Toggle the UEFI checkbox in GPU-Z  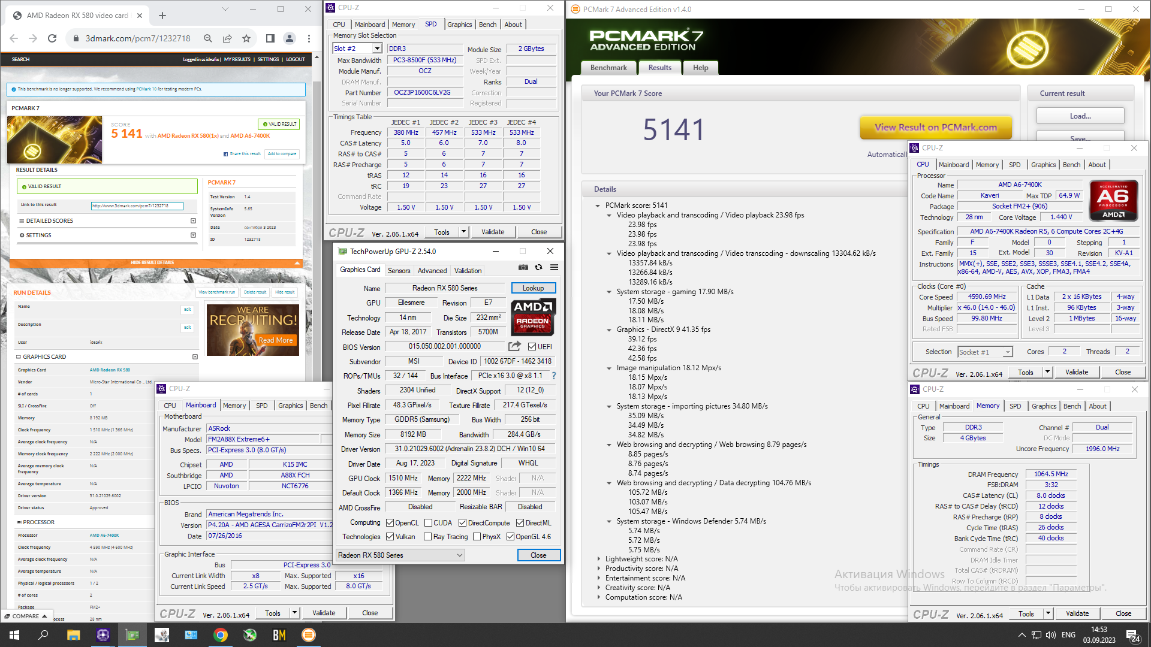coord(532,346)
